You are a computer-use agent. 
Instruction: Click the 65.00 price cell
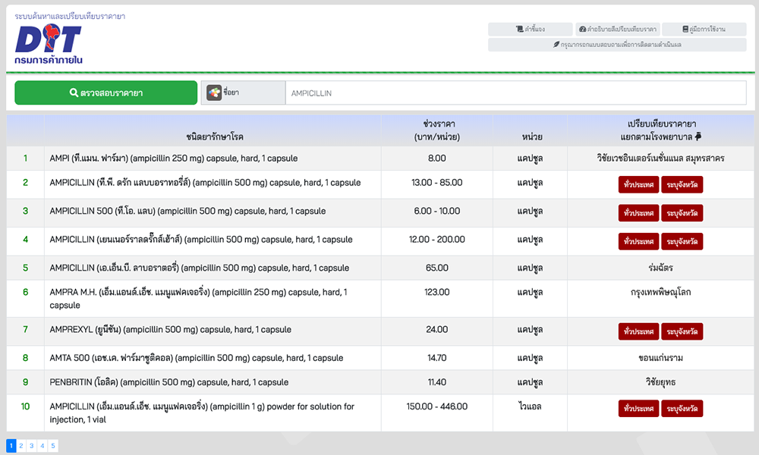(x=437, y=268)
